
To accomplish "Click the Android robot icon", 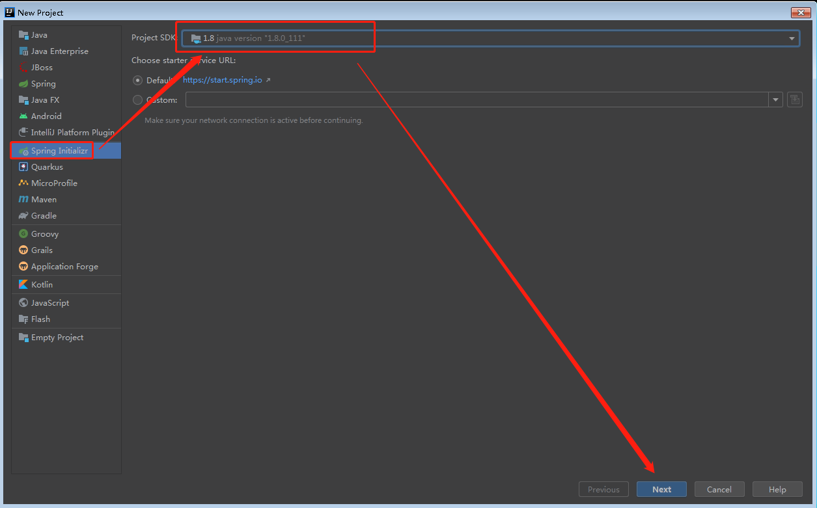I will pyautogui.click(x=23, y=116).
